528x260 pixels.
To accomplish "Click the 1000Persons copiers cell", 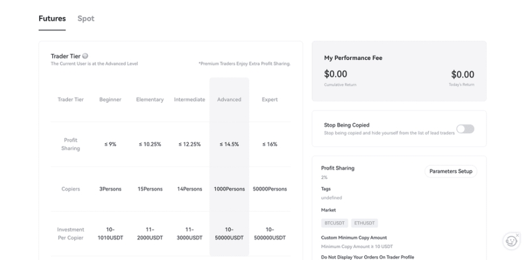I will [x=229, y=189].
